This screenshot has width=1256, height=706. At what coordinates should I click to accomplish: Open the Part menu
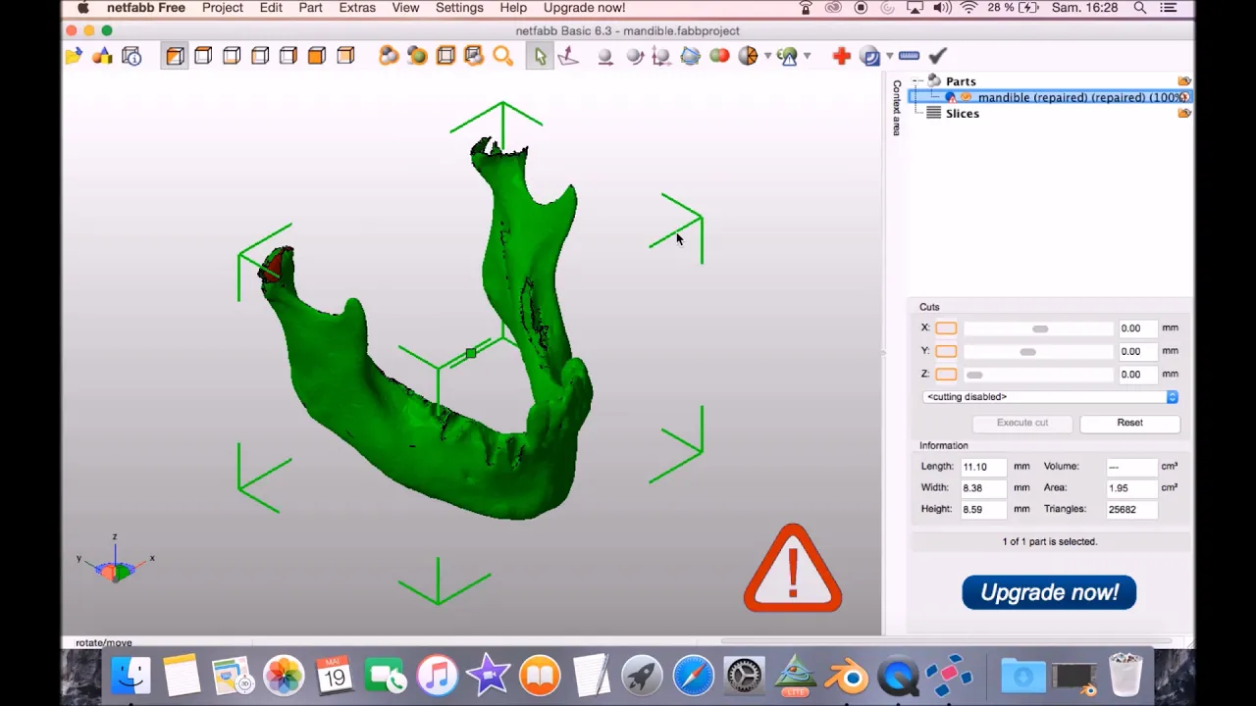(310, 8)
